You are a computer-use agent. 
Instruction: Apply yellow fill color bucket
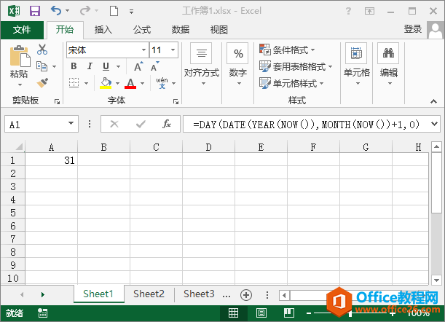[x=106, y=83]
